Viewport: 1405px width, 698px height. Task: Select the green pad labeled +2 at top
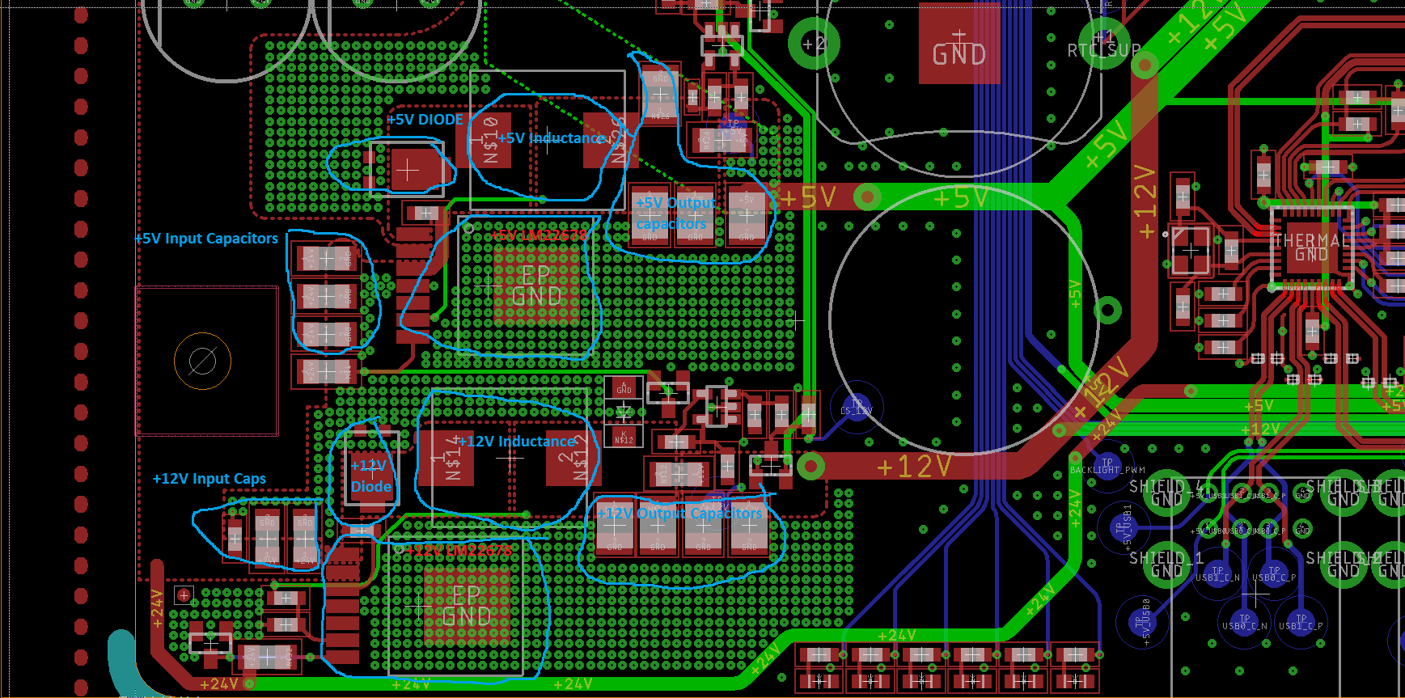coord(813,43)
